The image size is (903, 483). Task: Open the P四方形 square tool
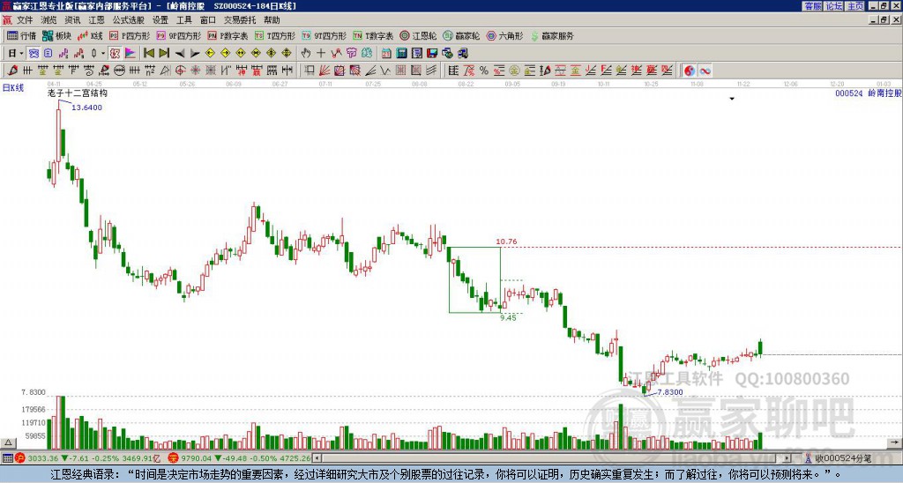coord(130,35)
